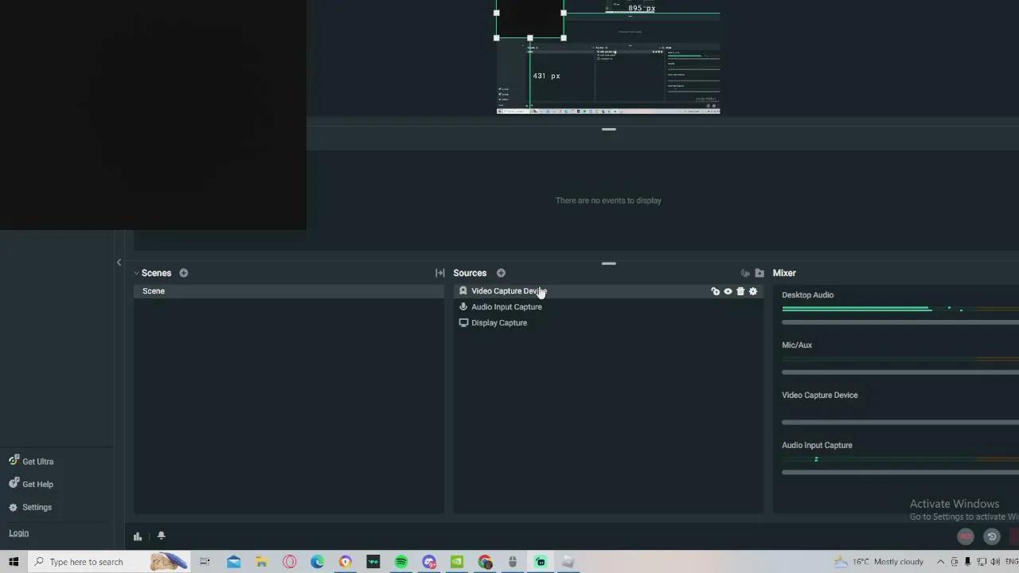The width and height of the screenshot is (1019, 573).
Task: Hide the Video Capture Device source
Action: (728, 291)
